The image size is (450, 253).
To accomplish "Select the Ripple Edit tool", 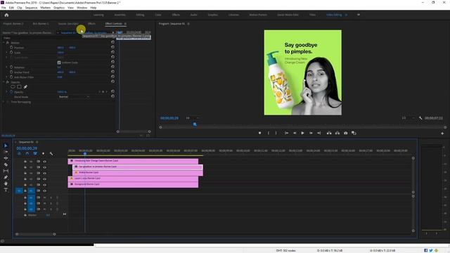I will click(6, 158).
